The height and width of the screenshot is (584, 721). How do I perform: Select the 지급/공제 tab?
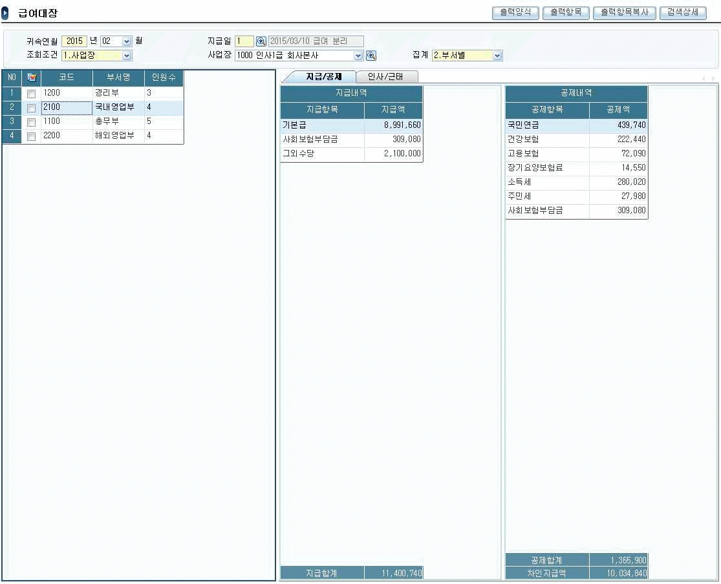click(323, 77)
